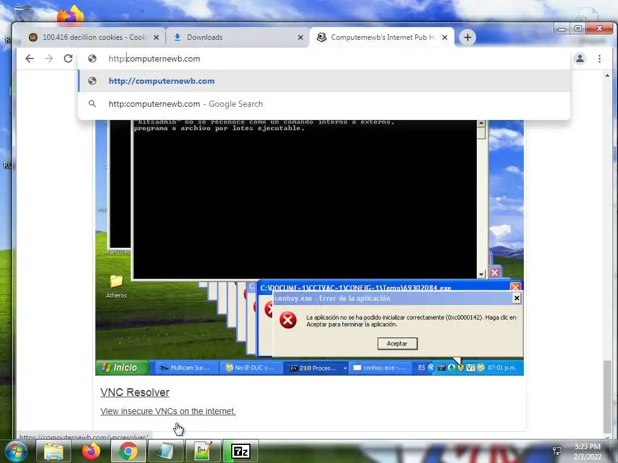Screen dimensions: 618x463
Task: Switch to the Downloads tab
Action: pos(237,37)
